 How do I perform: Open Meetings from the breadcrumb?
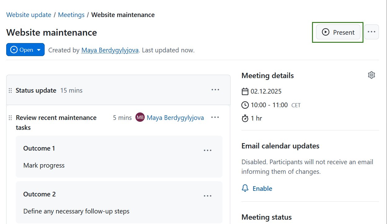click(x=71, y=15)
